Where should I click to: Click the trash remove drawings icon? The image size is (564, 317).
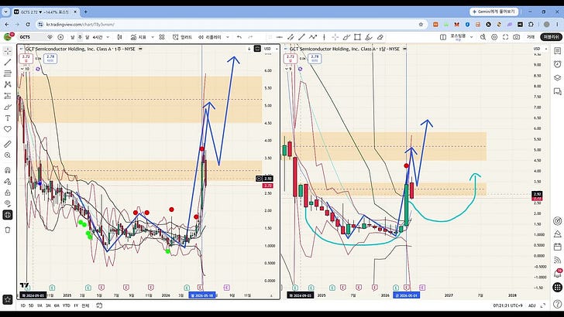(x=8, y=230)
